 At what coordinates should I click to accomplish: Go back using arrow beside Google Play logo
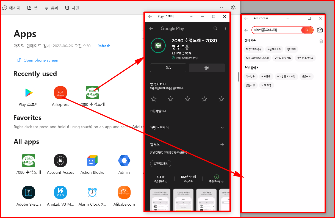pyautogui.click(x=151, y=28)
